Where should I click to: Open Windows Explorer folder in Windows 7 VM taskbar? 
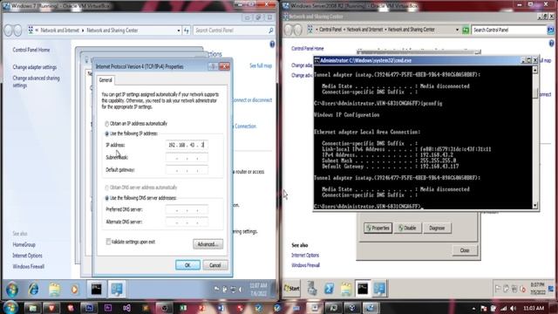pyautogui.click(x=54, y=289)
